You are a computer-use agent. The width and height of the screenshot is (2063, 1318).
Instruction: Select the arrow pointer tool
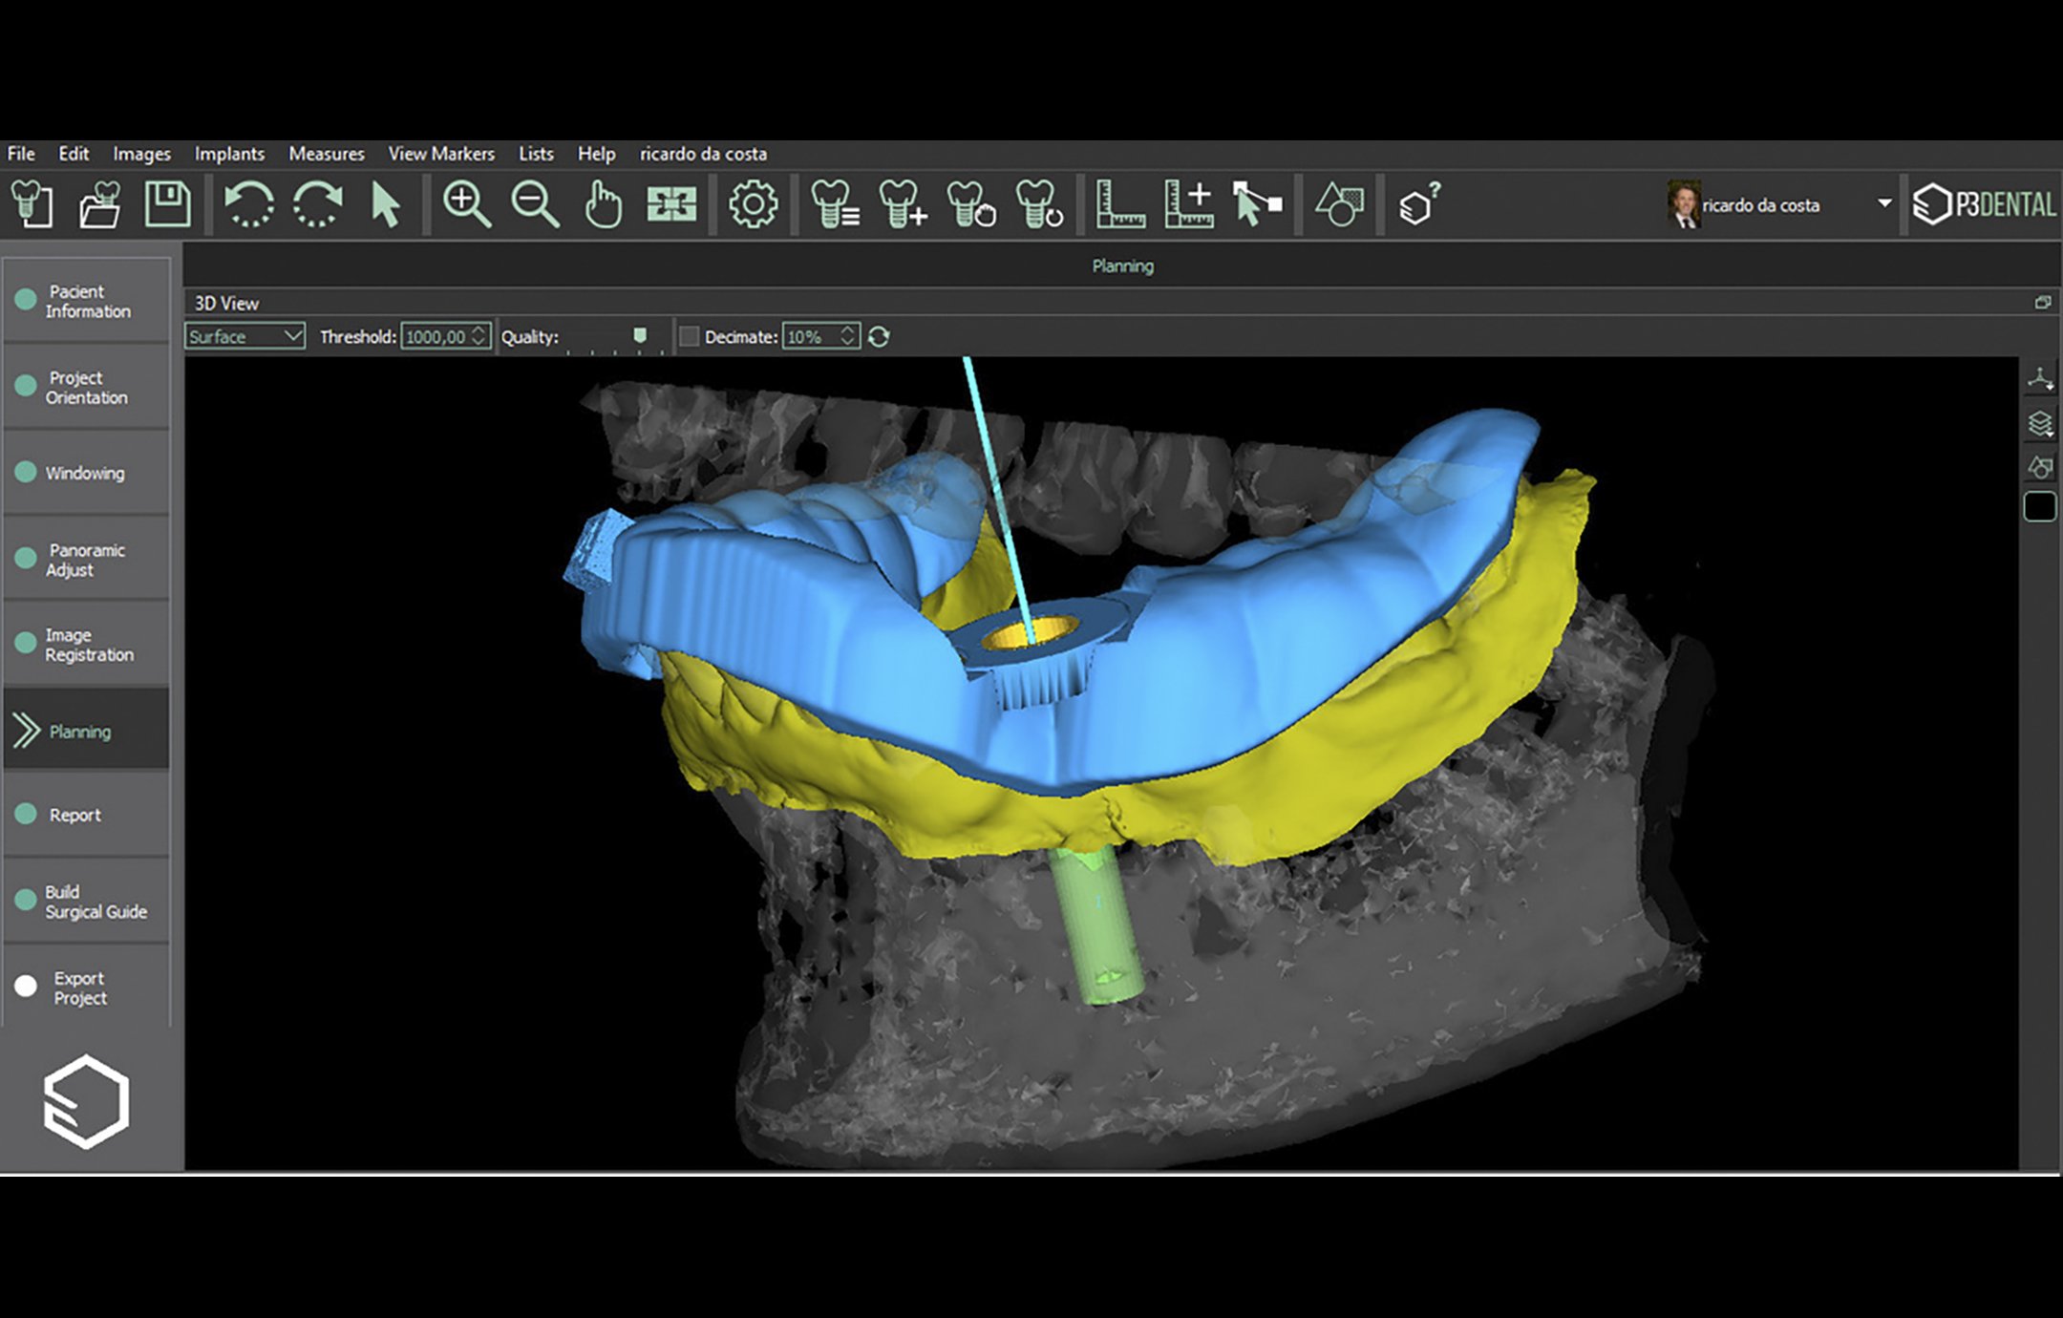tap(385, 204)
